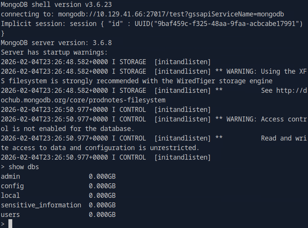Click the 'local' database name
The width and height of the screenshot is (308, 228).
point(10,196)
